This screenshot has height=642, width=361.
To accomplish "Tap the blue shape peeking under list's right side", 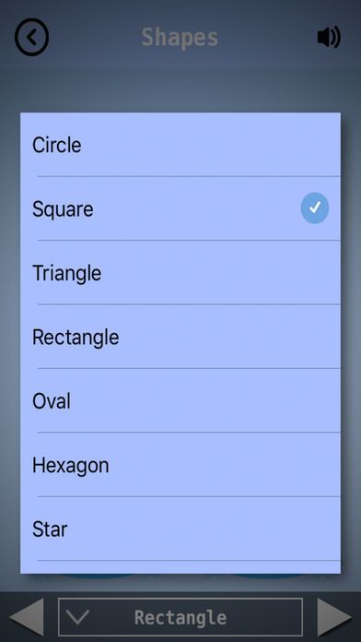I will tap(268, 577).
